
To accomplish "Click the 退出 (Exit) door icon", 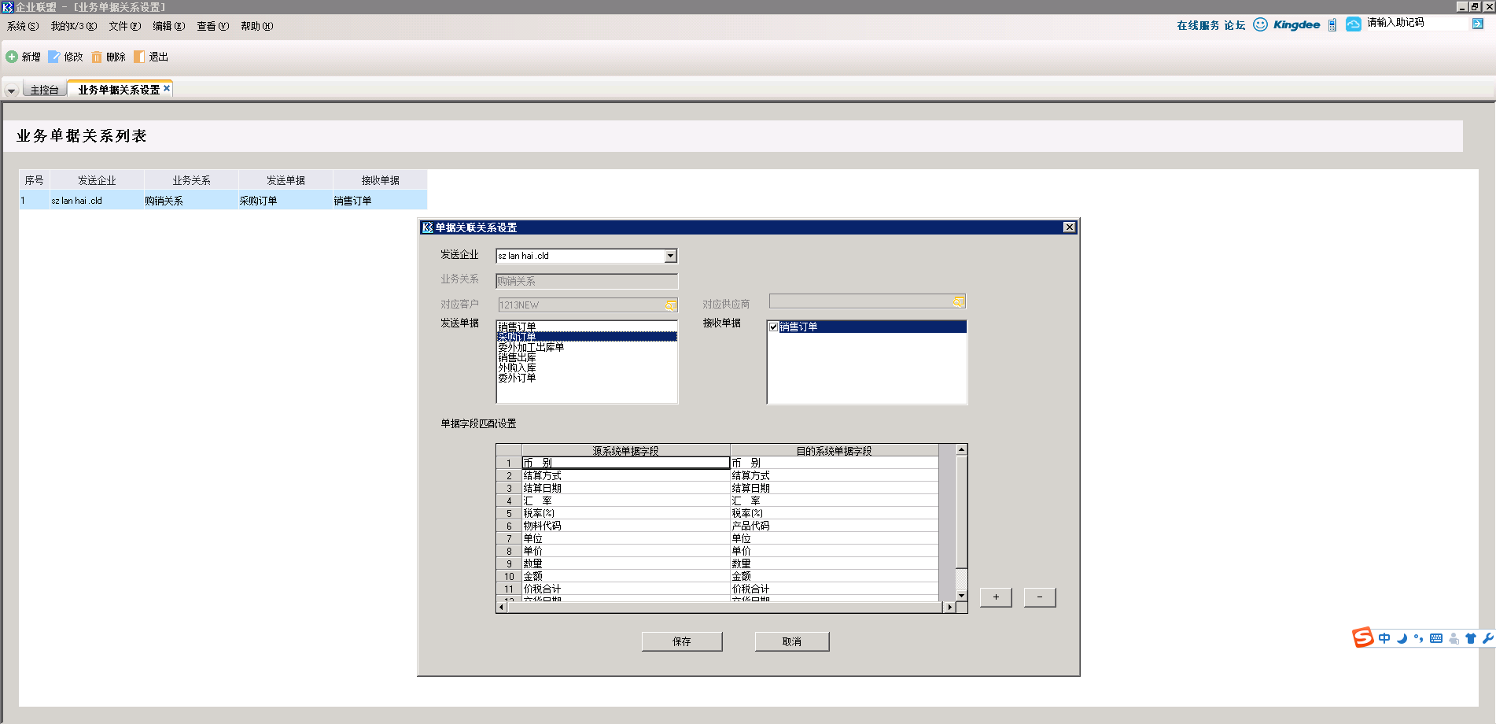I will coord(139,57).
